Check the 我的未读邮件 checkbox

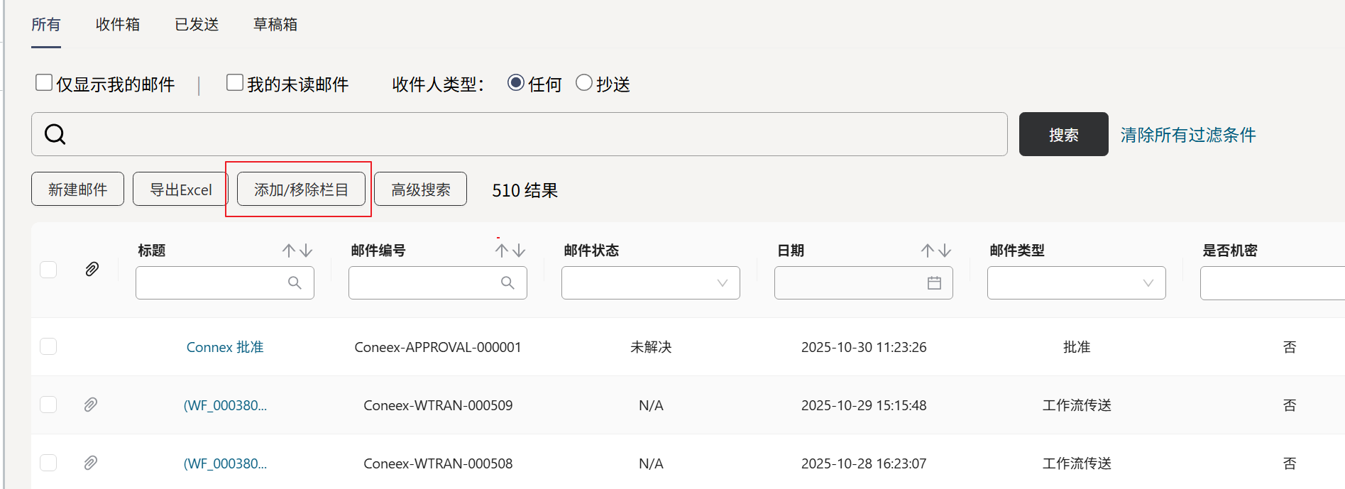(235, 83)
